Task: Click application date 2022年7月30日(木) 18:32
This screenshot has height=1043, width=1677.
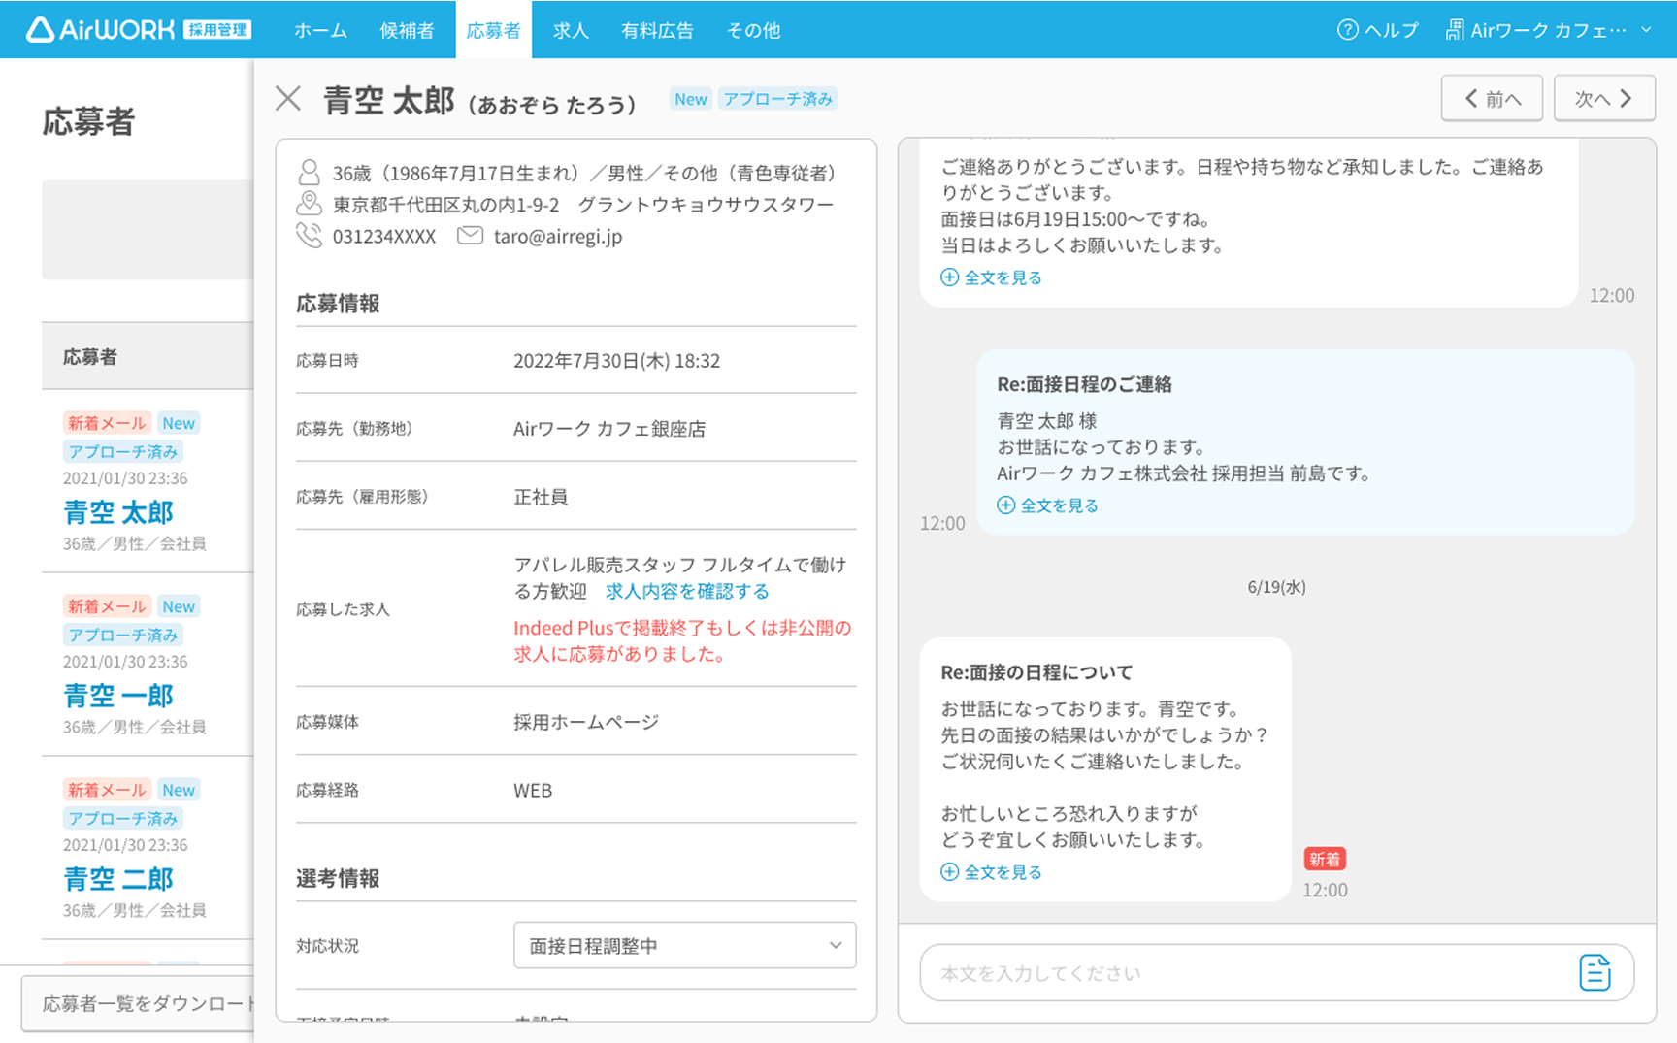Action: [x=616, y=361]
